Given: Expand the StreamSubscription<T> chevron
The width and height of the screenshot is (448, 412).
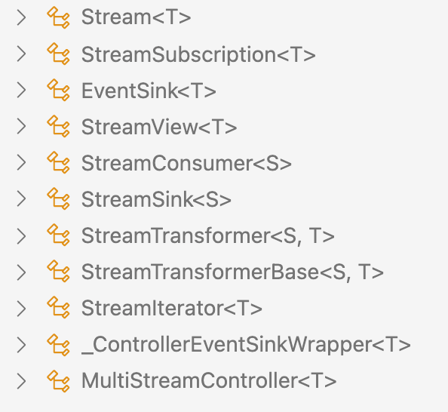Looking at the screenshot, I should [x=21, y=54].
